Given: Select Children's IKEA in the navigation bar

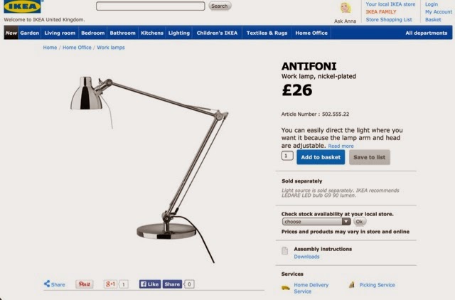Looking at the screenshot, I should coord(217,33).
